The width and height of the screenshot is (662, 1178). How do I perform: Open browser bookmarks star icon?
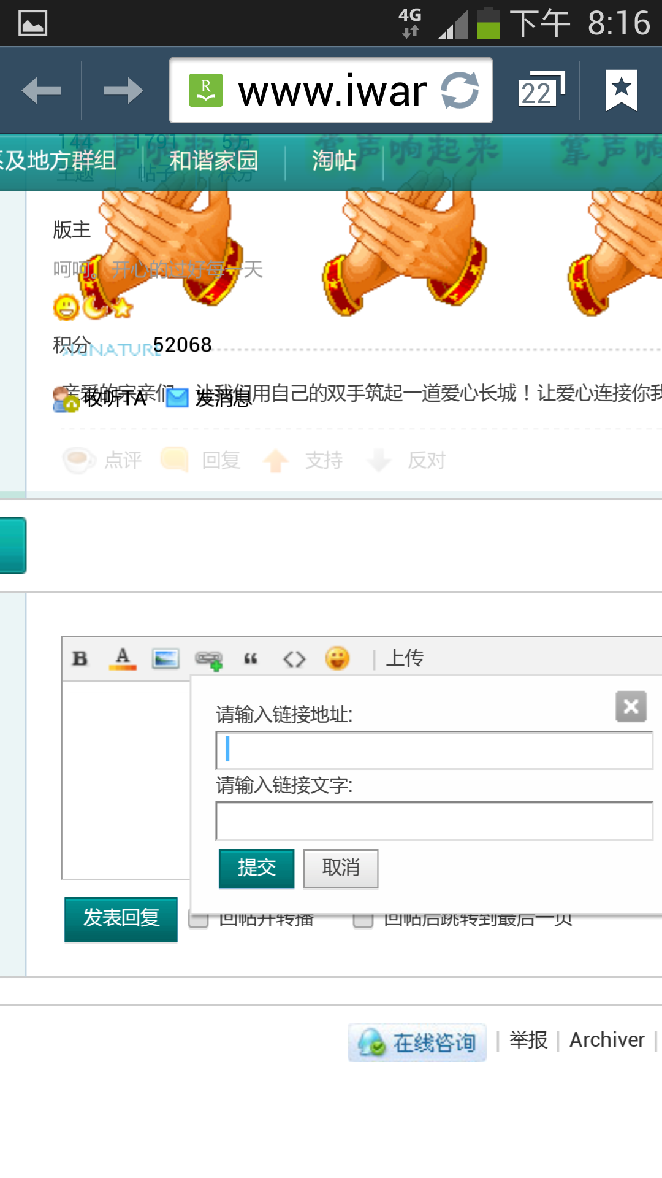(622, 90)
